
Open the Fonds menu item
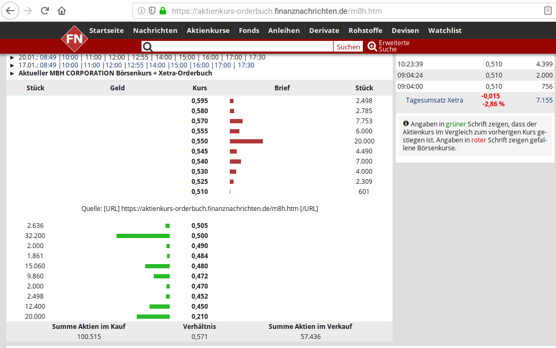[x=249, y=30]
